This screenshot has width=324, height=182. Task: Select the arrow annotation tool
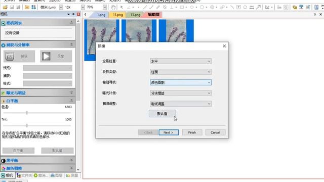[x=258, y=7]
